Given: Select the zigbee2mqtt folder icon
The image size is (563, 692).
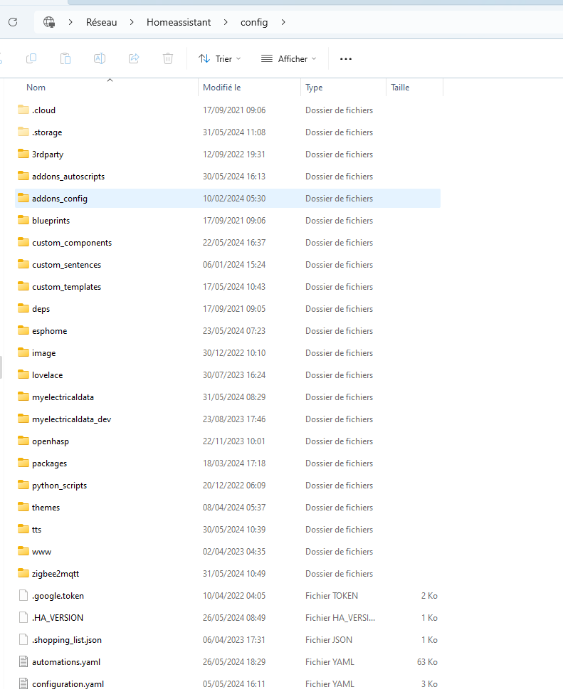Looking at the screenshot, I should tap(23, 574).
